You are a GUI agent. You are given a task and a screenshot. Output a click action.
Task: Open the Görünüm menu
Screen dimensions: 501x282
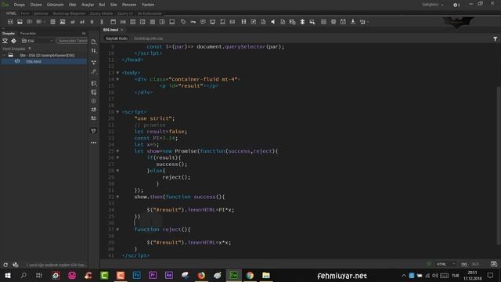[56, 5]
